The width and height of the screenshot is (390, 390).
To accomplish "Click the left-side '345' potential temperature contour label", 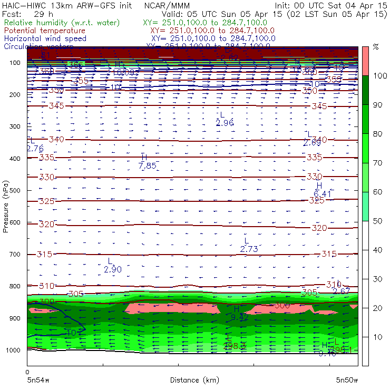I will 56,106.
